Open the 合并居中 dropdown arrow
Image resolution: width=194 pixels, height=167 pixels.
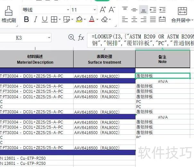coord(192,20)
